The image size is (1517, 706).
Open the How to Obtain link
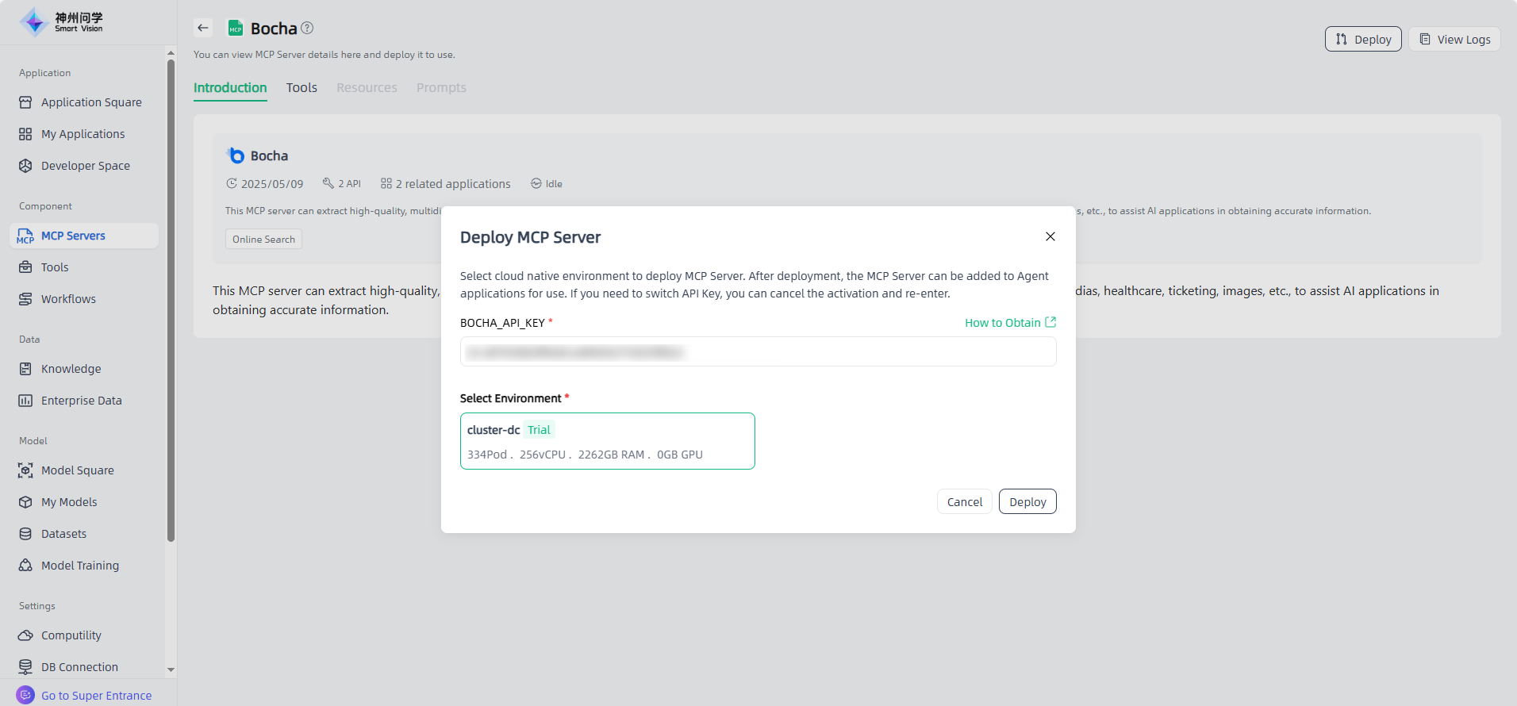pyautogui.click(x=1009, y=323)
